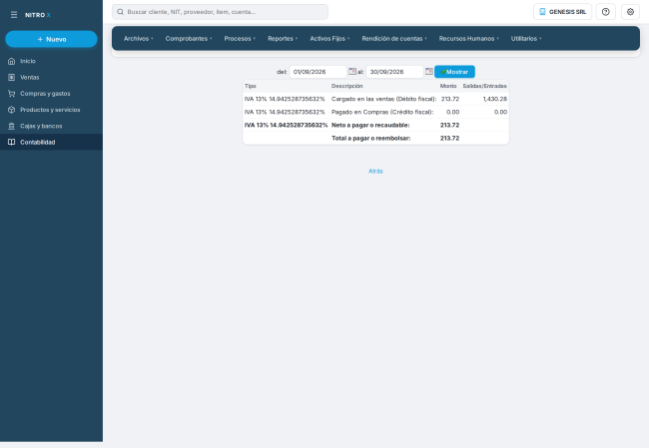Image resolution: width=649 pixels, height=448 pixels.
Task: Click the Atrás link
Action: 375,172
